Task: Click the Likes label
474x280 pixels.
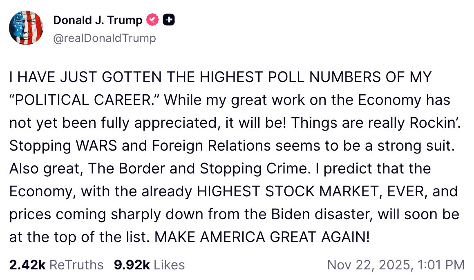Action: point(168,265)
